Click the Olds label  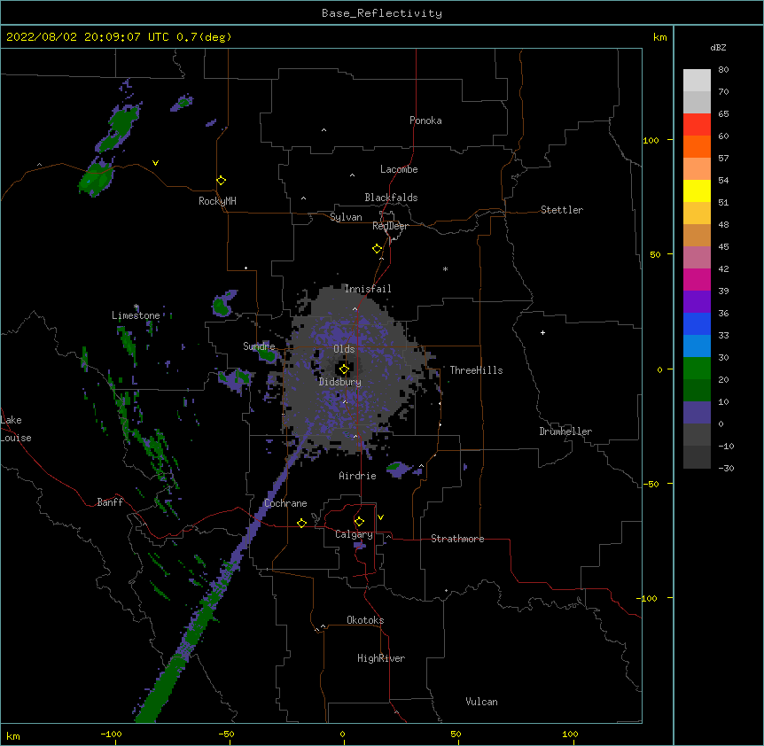344,349
